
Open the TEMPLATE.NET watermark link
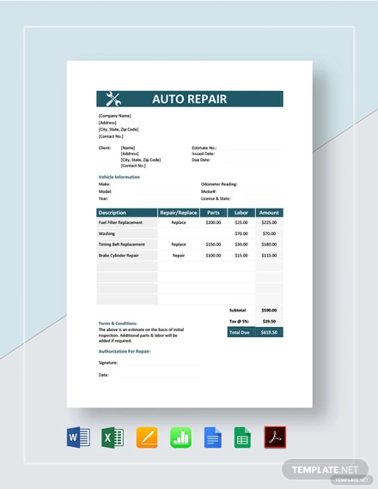(325, 469)
